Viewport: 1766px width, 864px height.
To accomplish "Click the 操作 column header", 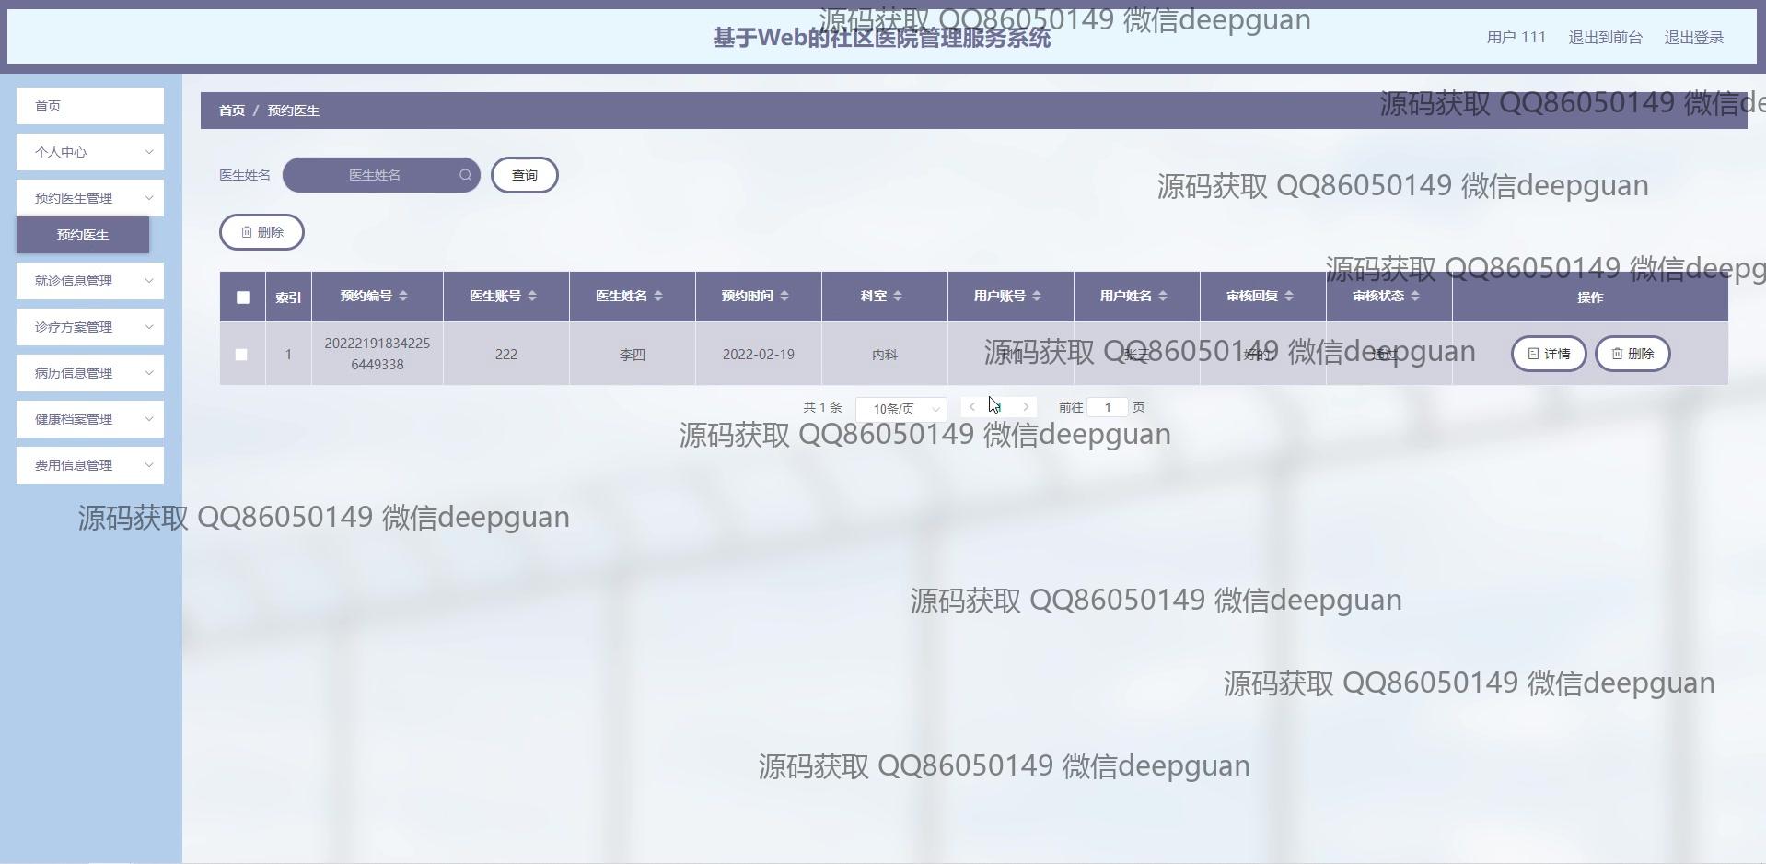I will click(1590, 298).
